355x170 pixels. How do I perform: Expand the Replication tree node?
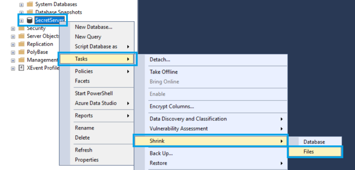[13, 44]
